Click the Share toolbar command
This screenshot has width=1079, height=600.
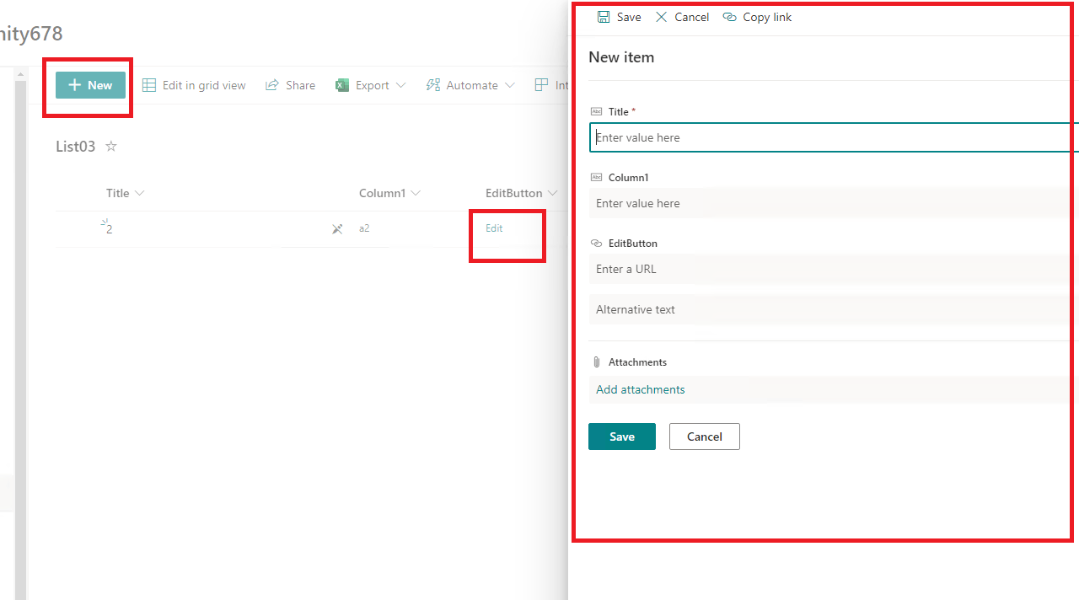pyautogui.click(x=290, y=85)
